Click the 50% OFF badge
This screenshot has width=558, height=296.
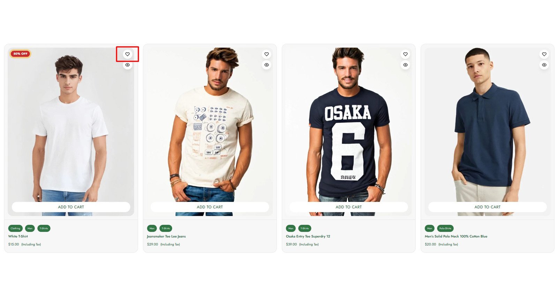20,54
